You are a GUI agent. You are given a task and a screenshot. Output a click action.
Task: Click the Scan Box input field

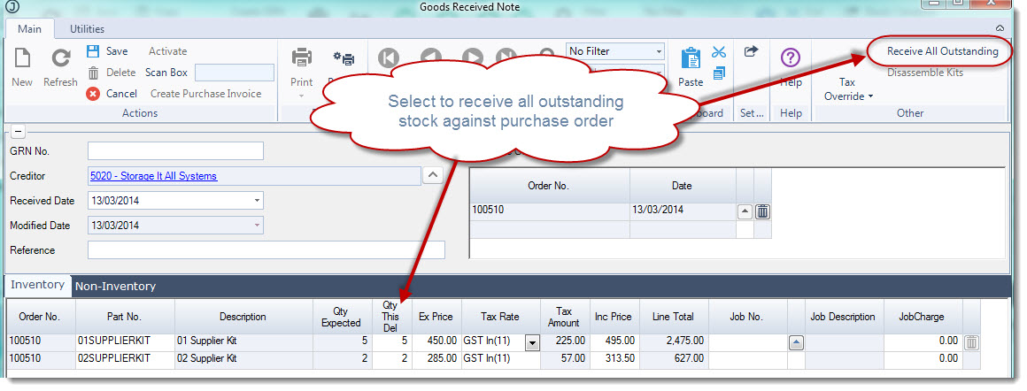click(235, 73)
